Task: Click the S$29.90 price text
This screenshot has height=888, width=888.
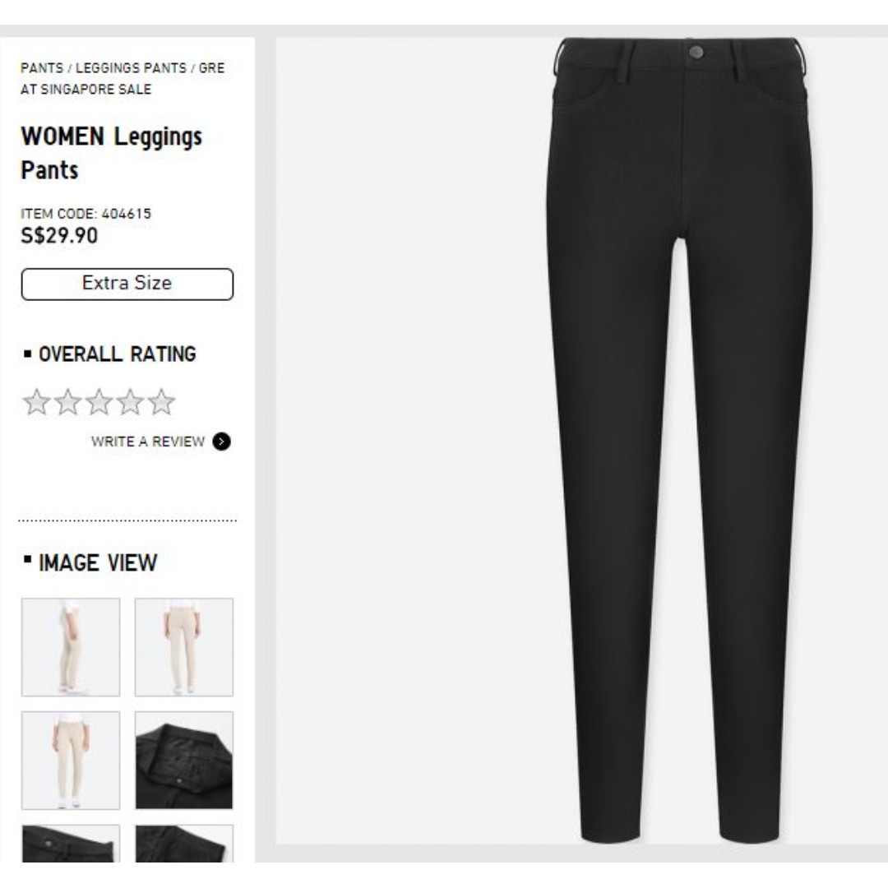Action: pyautogui.click(x=59, y=236)
